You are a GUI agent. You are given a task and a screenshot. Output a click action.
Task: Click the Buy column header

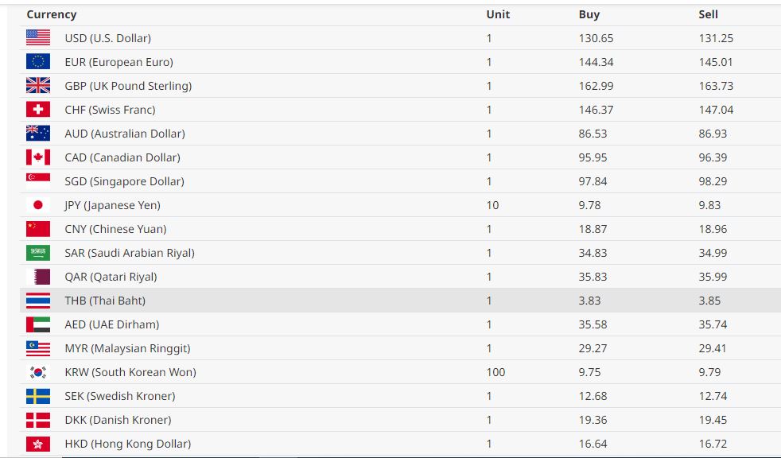point(589,14)
